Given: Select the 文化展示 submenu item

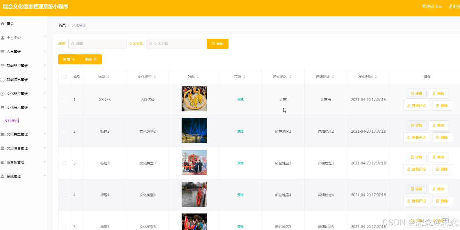Looking at the screenshot, I should (11, 121).
